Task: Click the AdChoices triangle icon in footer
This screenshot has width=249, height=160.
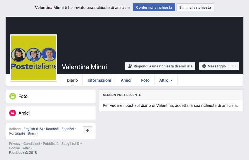Action: click(79, 143)
